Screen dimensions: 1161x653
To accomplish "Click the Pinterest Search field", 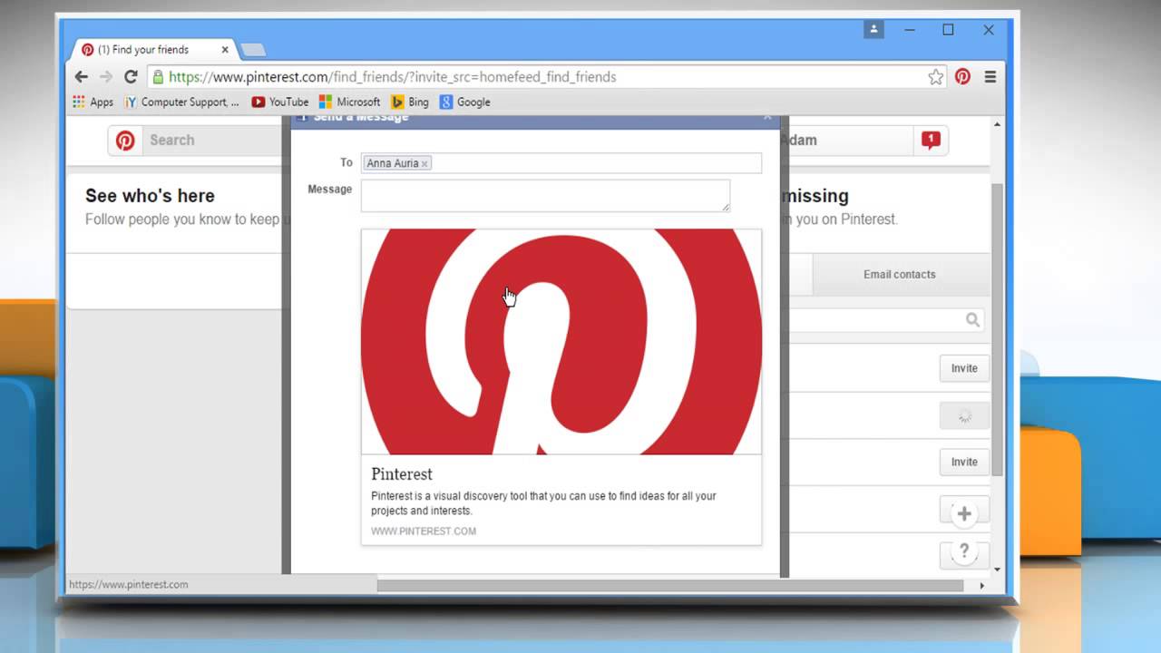I will (213, 140).
